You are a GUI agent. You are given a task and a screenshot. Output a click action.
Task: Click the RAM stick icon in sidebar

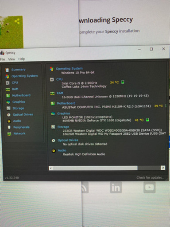click(x=8, y=89)
